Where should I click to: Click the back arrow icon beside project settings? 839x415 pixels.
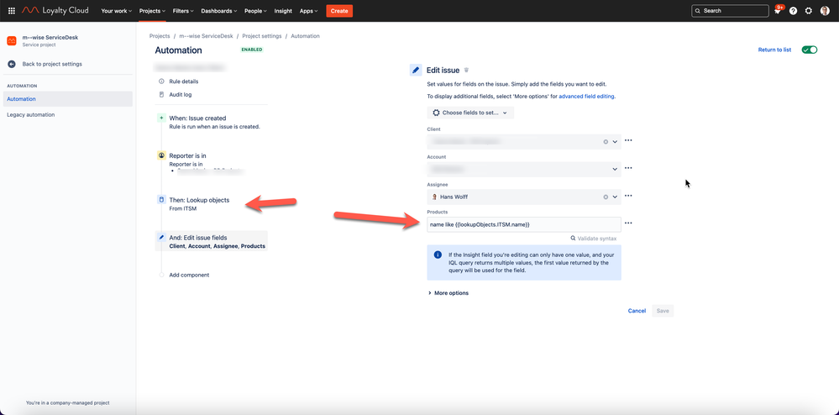click(x=12, y=64)
